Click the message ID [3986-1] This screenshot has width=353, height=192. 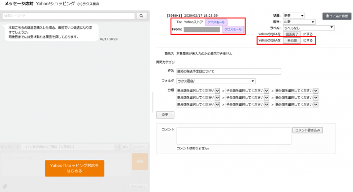[x=174, y=15]
